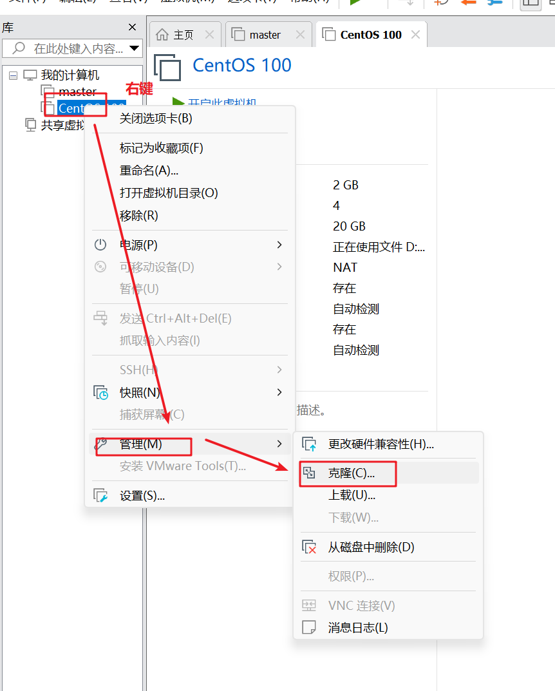
Task: Open Snapshot menu via its clock icon
Action: (100, 392)
